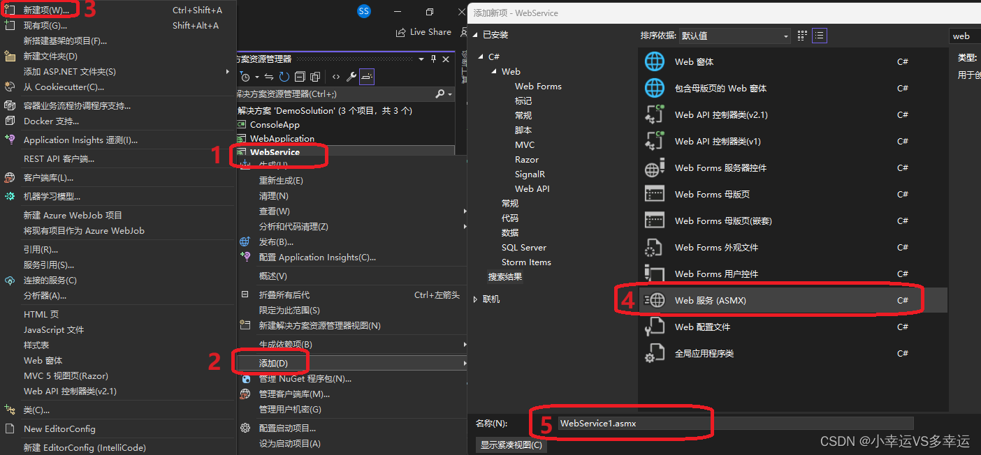Screen dimensions: 981x455
Task: Switch template view to list mode
Action: 820,36
